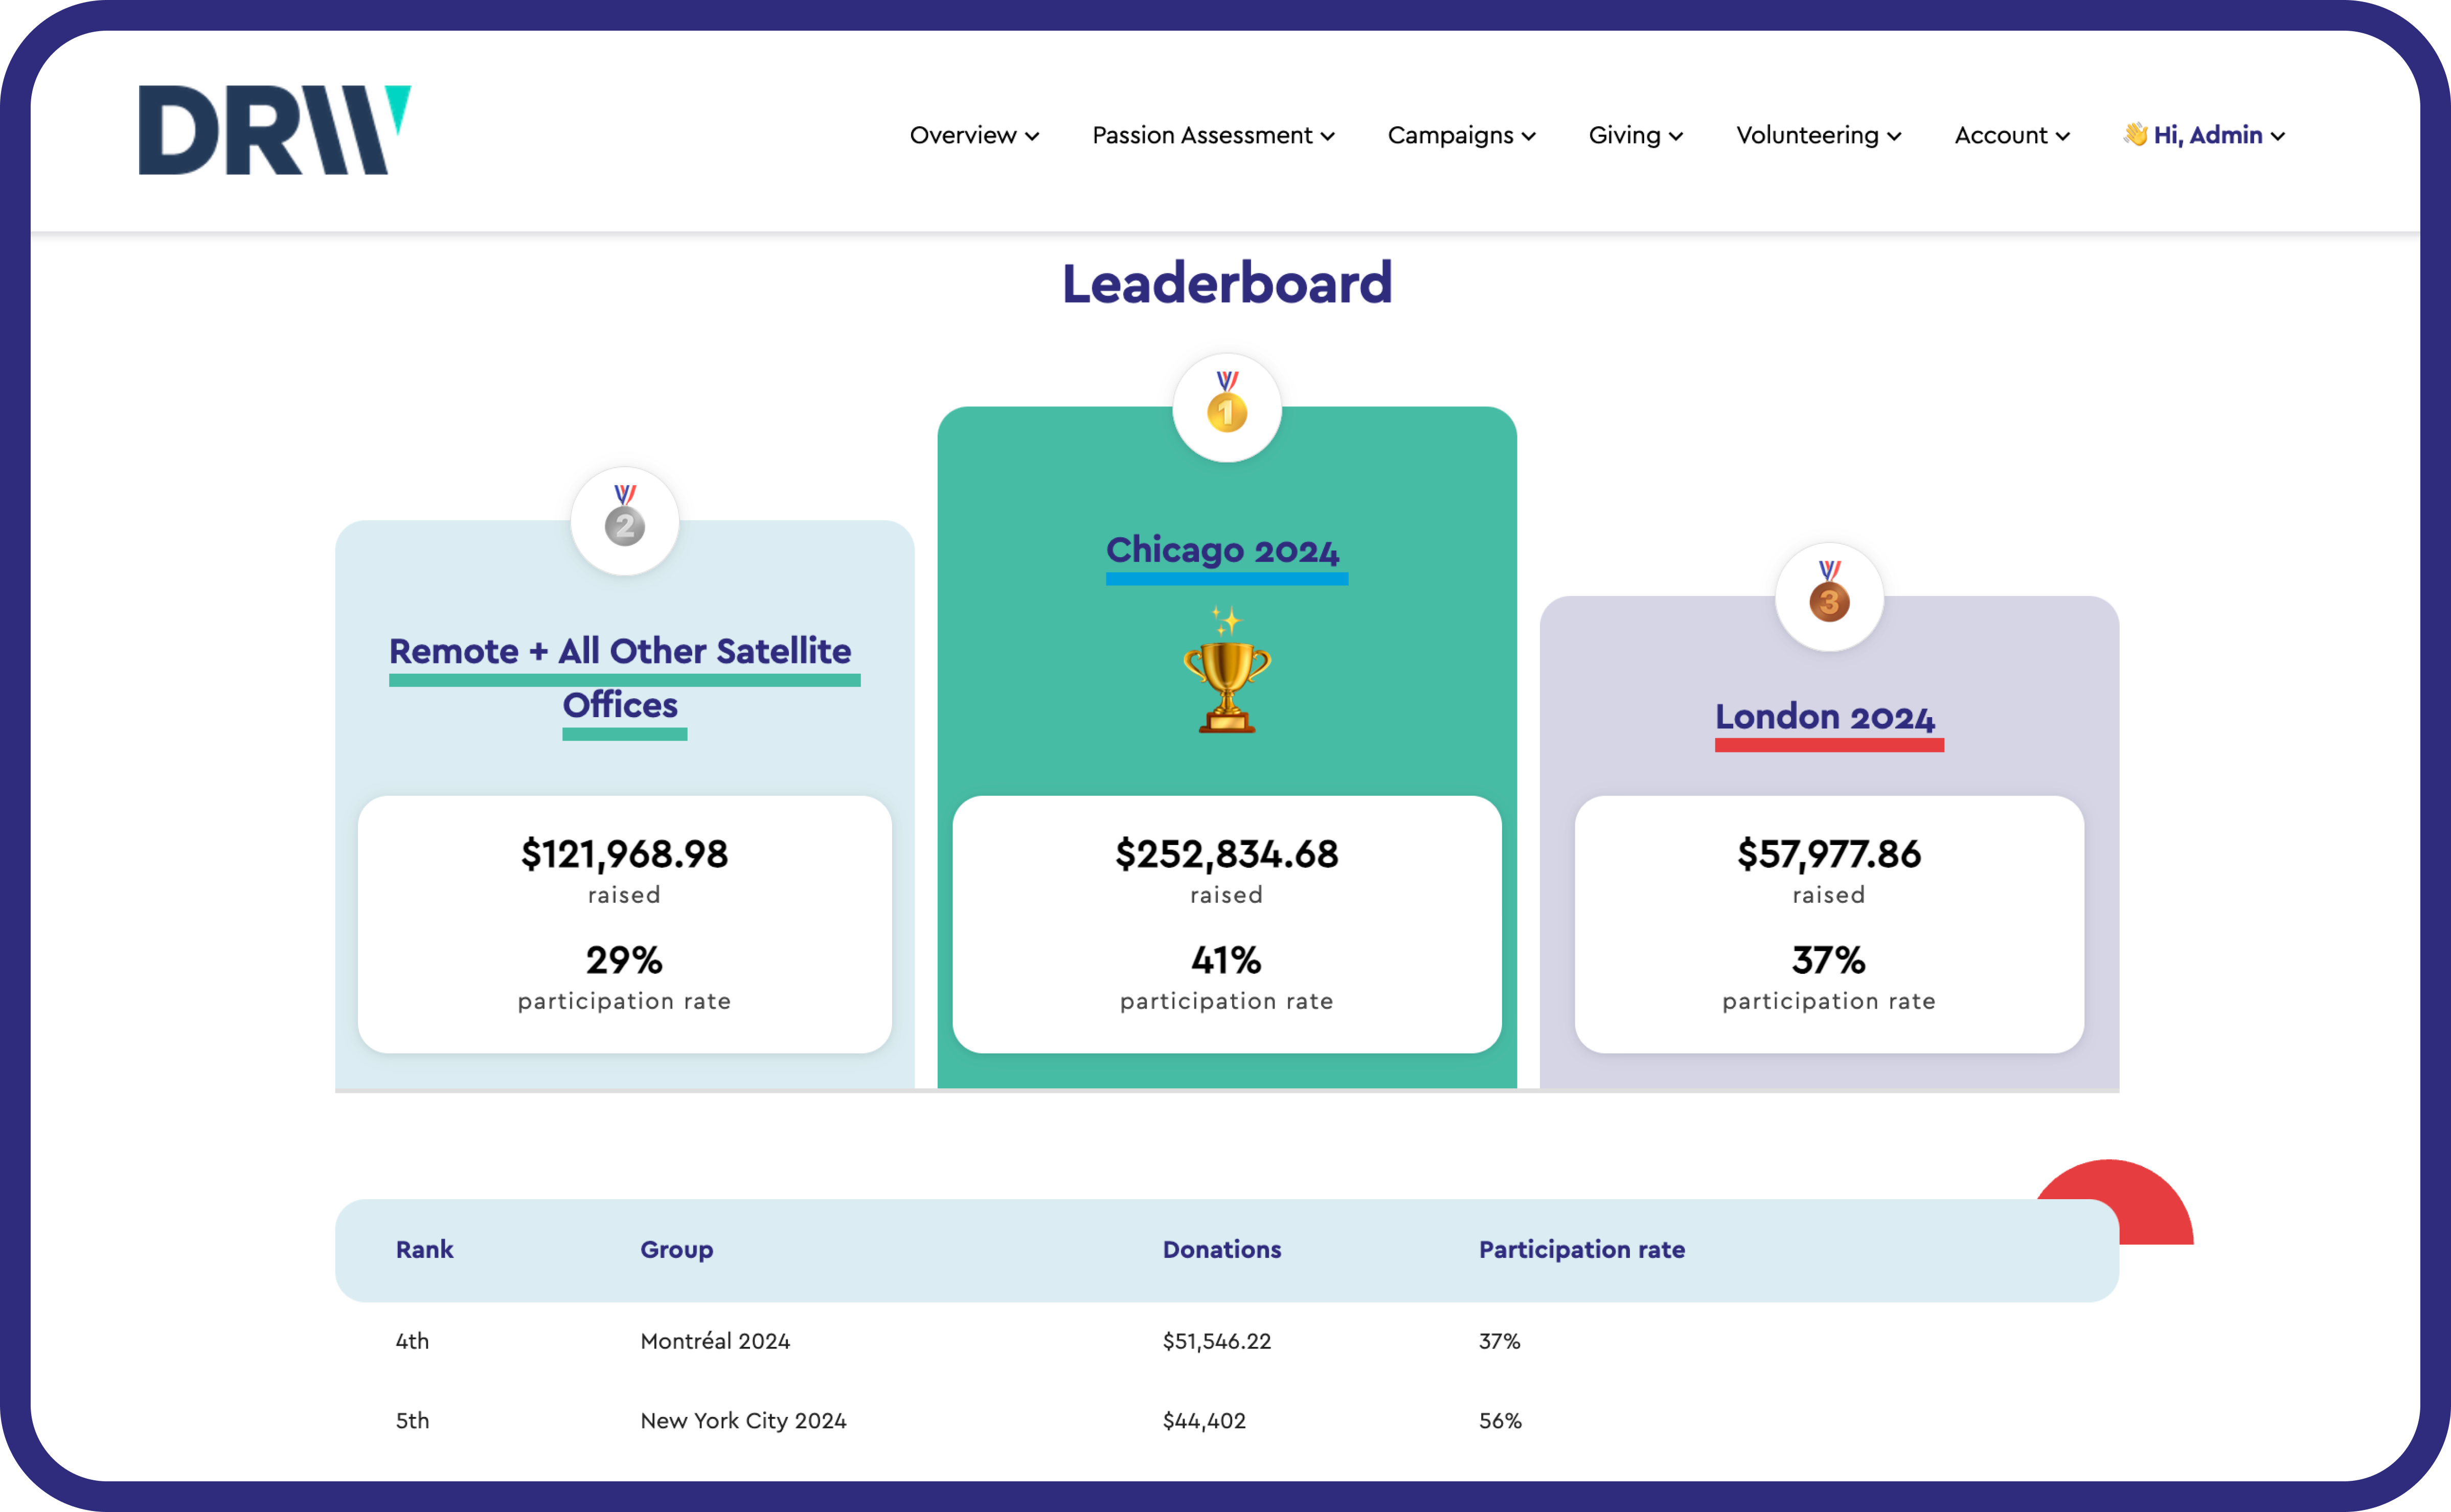Expand the Overview dropdown
The image size is (2451, 1512).
(973, 135)
